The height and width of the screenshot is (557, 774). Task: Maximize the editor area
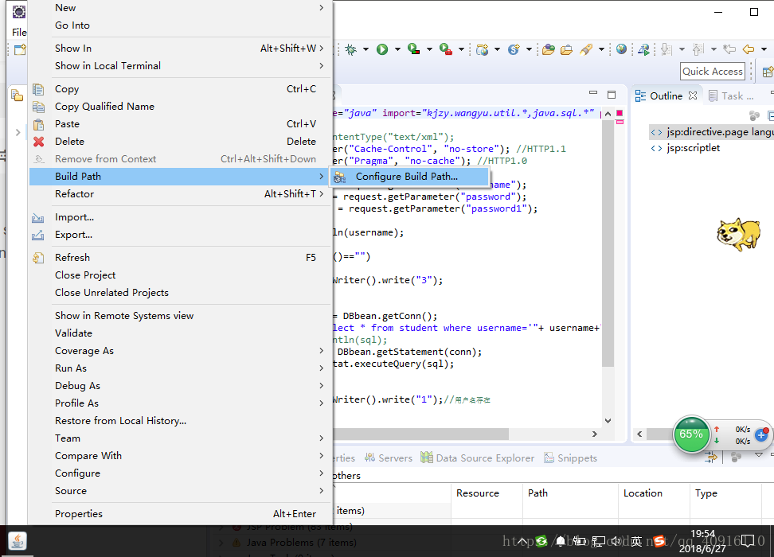[x=612, y=94]
